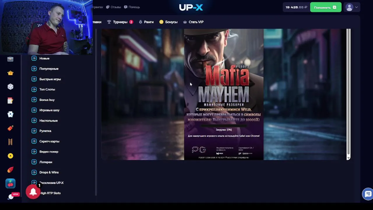Click the icon next to Новые
This screenshot has width=373, height=210.
(x=34, y=58)
